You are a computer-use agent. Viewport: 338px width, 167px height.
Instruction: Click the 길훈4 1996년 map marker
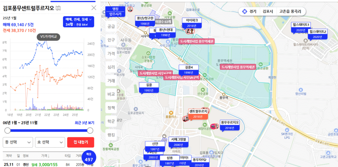[188, 70]
